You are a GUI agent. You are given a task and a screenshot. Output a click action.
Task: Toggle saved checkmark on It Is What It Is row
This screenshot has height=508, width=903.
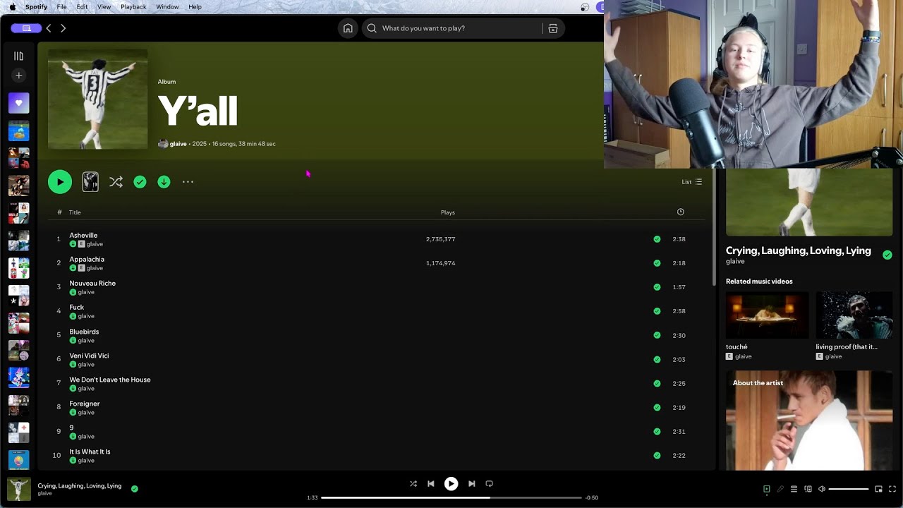pyautogui.click(x=657, y=455)
